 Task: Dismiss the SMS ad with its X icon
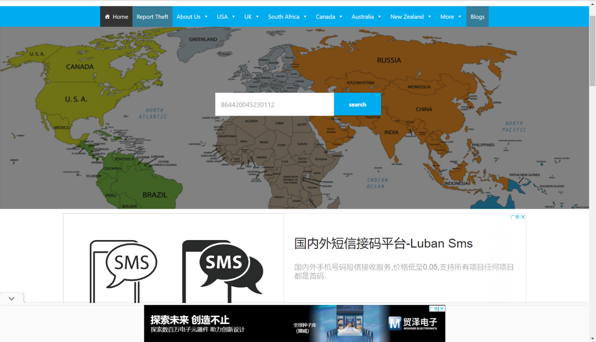tap(523, 217)
